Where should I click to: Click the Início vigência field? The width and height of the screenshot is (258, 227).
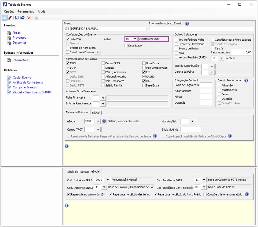(x=191, y=130)
